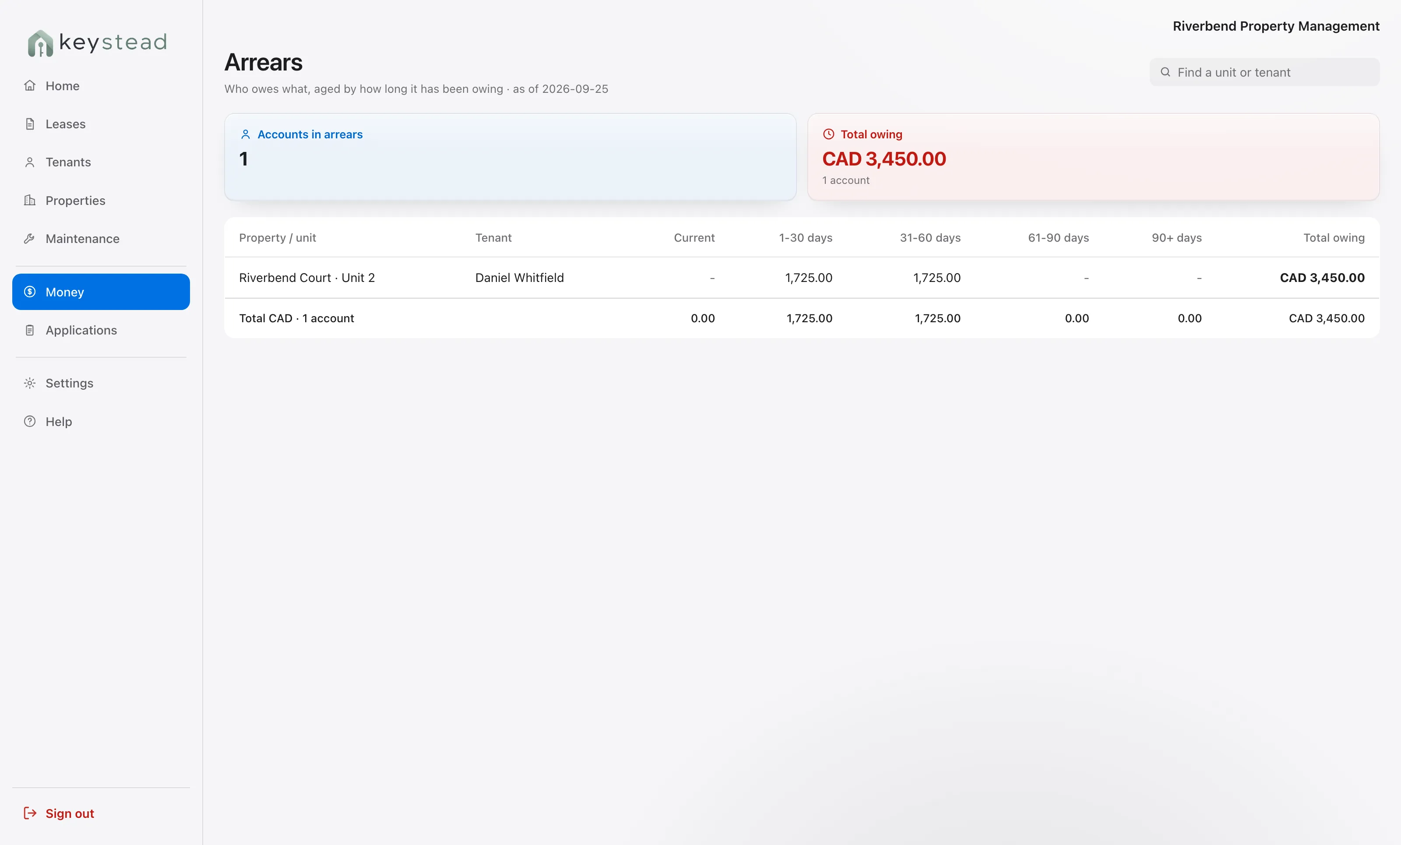
Task: Select the Accounts in arrears card
Action: (510, 157)
